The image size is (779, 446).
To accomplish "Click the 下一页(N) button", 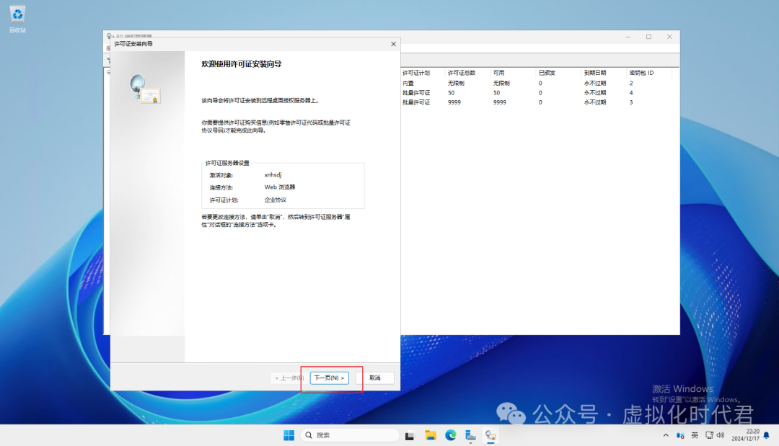I will [x=329, y=378].
